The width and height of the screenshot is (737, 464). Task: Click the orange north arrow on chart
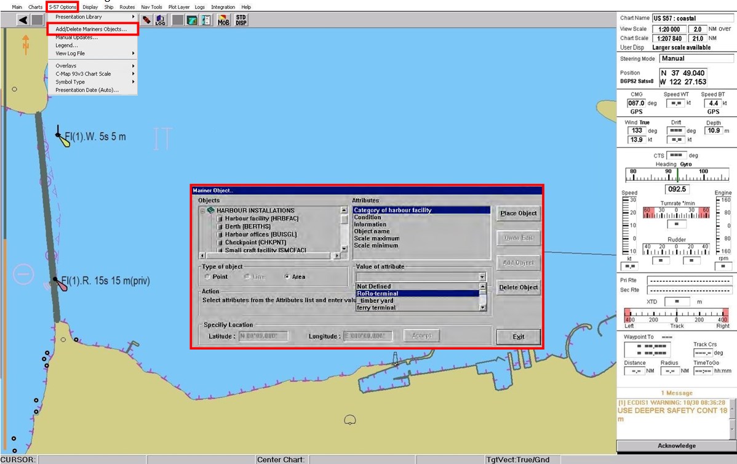(26, 45)
